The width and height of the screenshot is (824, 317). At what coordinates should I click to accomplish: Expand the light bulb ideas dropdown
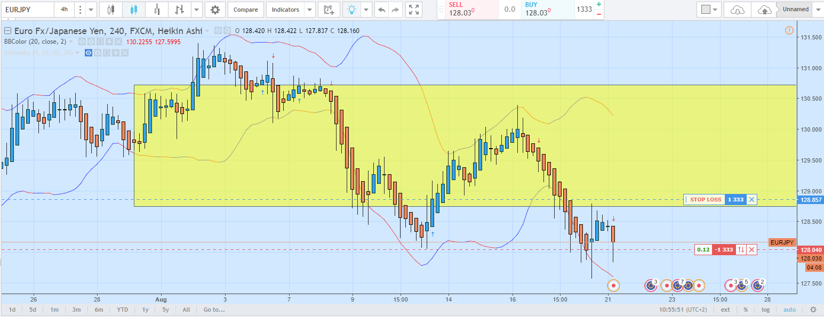(x=366, y=10)
